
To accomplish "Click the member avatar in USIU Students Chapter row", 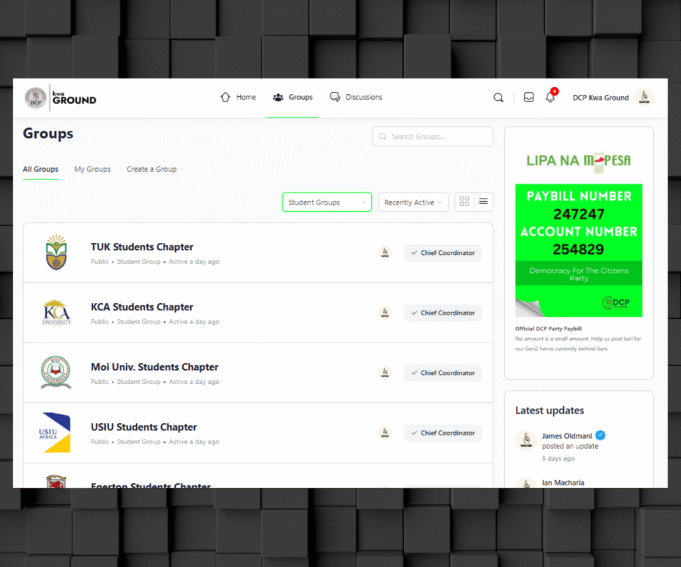I will pos(385,433).
